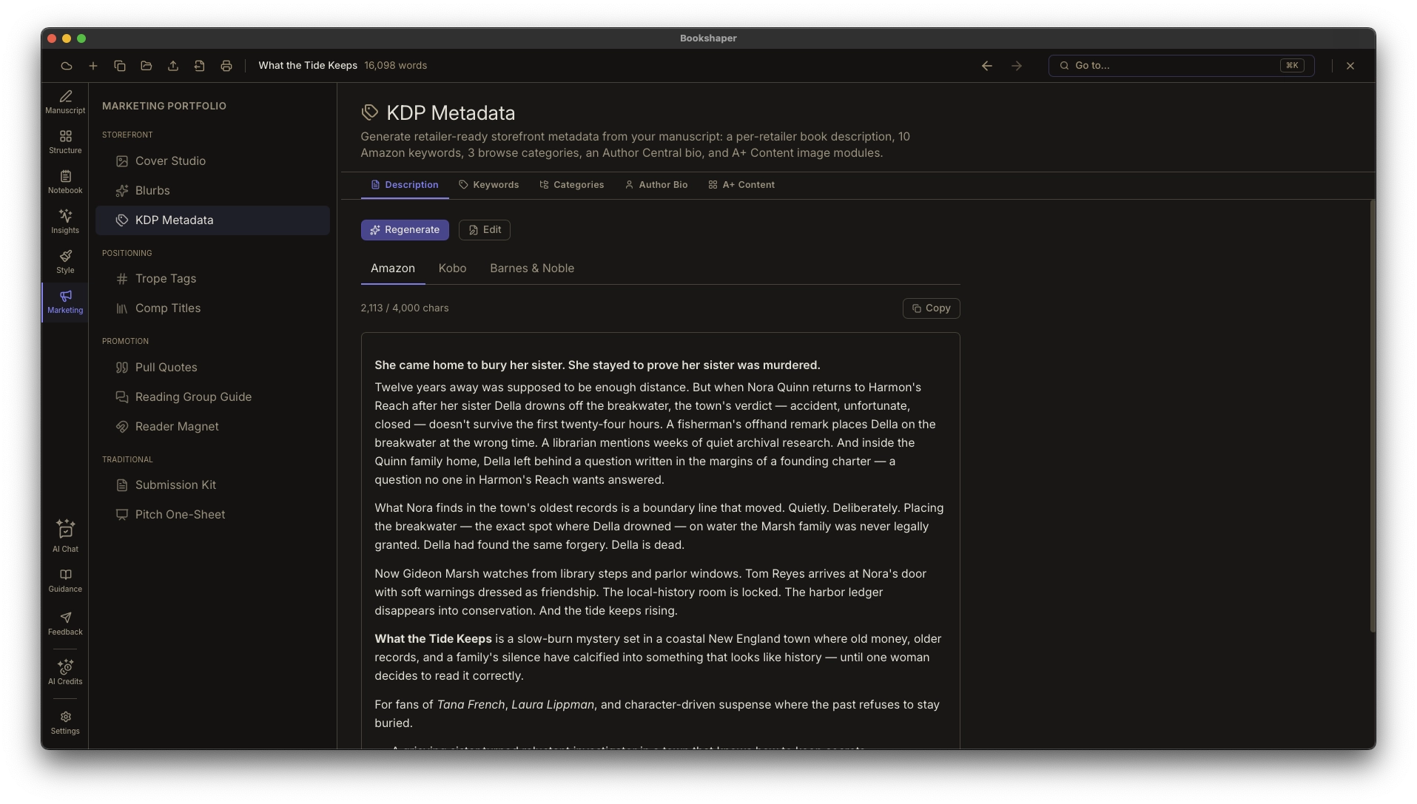
Task: Open the Manuscript section in sidebar
Action: point(65,102)
